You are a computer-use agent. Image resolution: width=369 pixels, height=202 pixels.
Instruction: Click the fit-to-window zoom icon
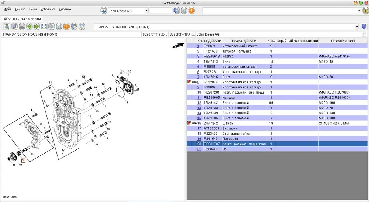pos(44,27)
